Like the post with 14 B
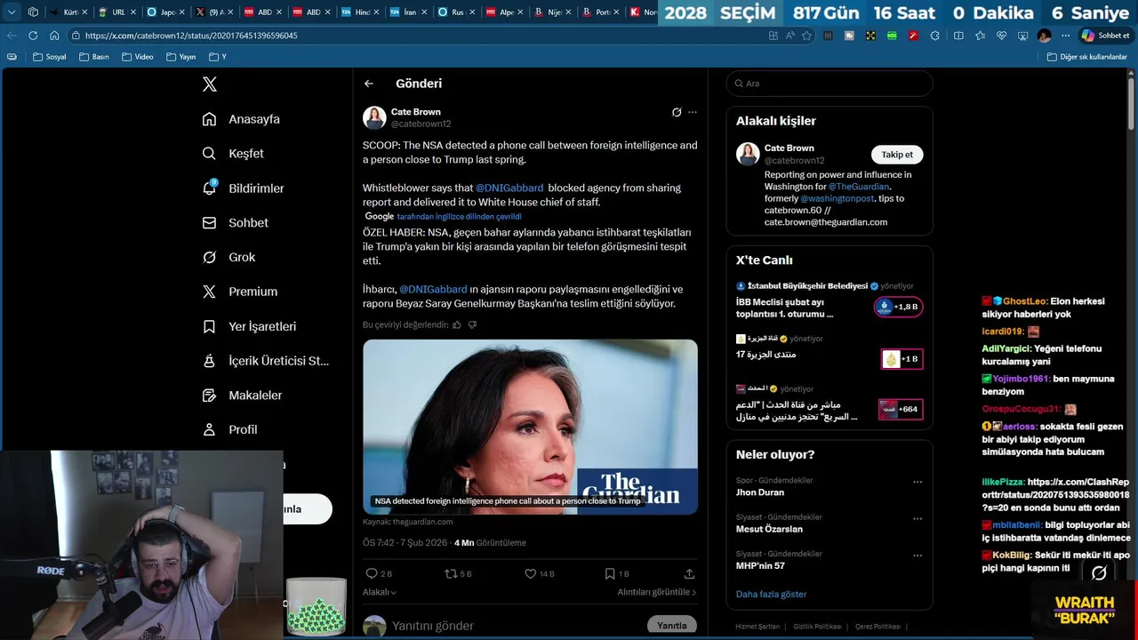The width and height of the screenshot is (1138, 640). [x=539, y=574]
